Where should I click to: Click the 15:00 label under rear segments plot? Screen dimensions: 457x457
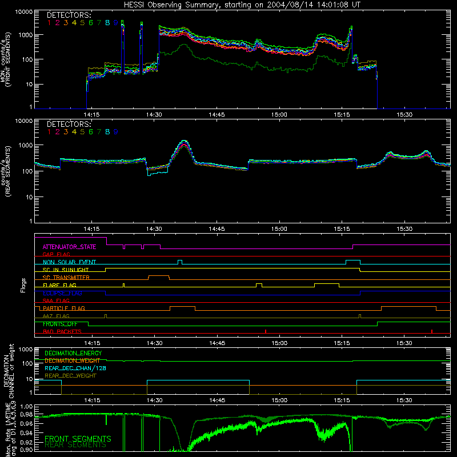pyautogui.click(x=279, y=229)
